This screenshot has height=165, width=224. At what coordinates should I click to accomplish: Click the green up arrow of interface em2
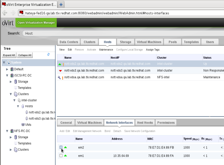click(65, 147)
